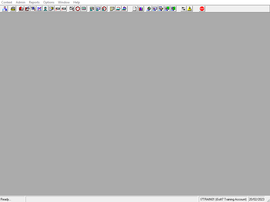Open the yellow warning triangle icon
This screenshot has width=270, height=202.
tap(190, 9)
